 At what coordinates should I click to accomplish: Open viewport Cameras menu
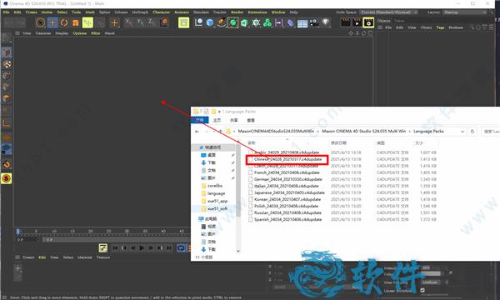[43, 33]
